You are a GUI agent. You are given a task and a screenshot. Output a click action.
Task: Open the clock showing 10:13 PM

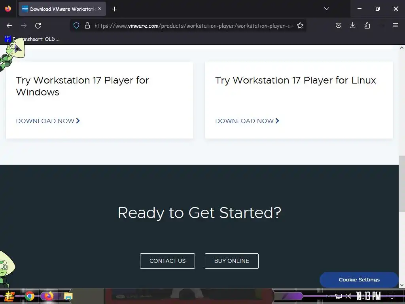pyautogui.click(x=368, y=296)
